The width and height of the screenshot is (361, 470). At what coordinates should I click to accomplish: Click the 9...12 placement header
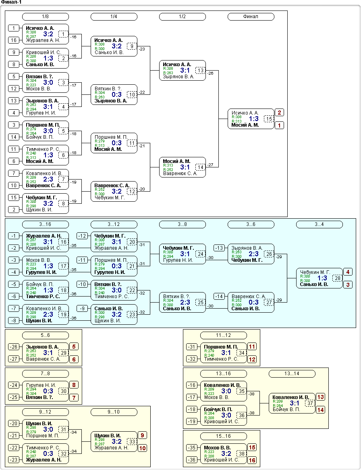46,412
